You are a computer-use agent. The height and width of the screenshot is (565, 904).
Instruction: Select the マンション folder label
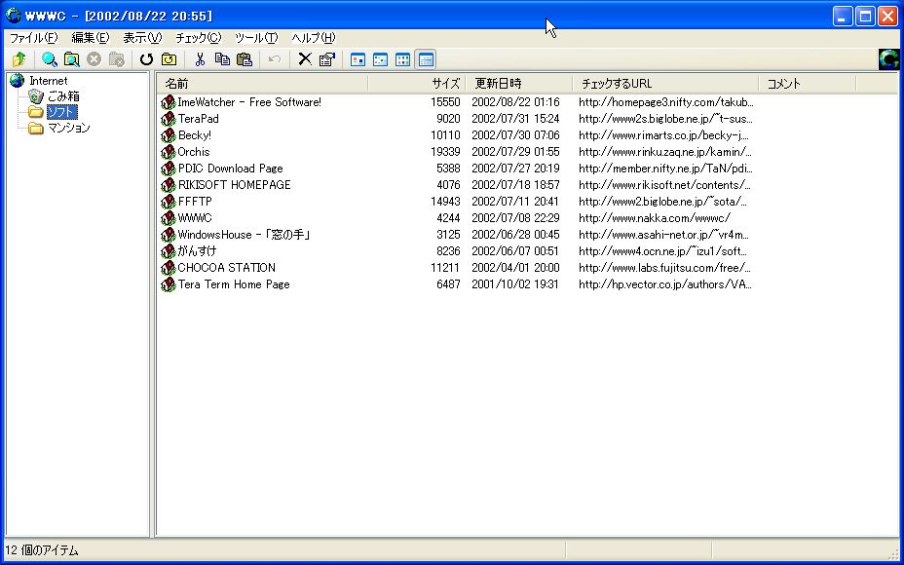point(68,128)
